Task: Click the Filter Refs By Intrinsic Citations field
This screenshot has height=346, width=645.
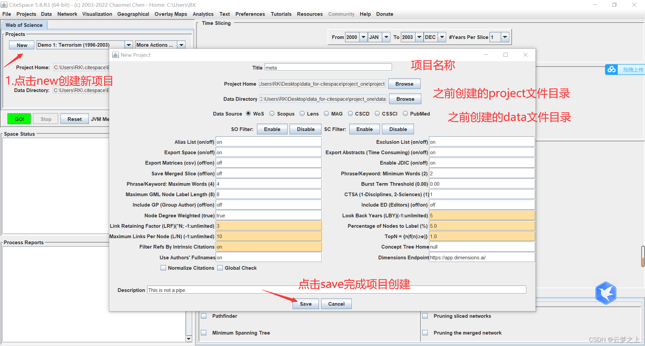Action: click(x=268, y=247)
